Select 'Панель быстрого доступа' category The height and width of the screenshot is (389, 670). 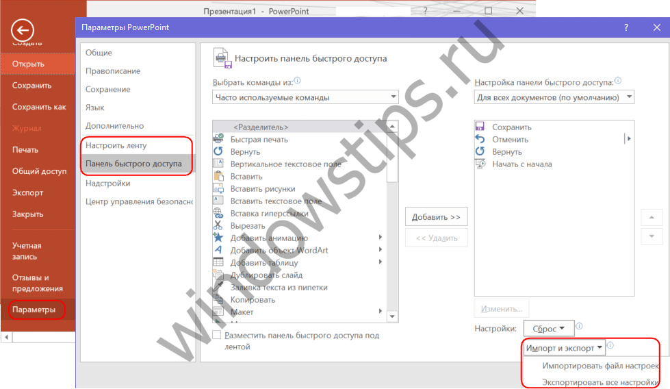coord(138,164)
